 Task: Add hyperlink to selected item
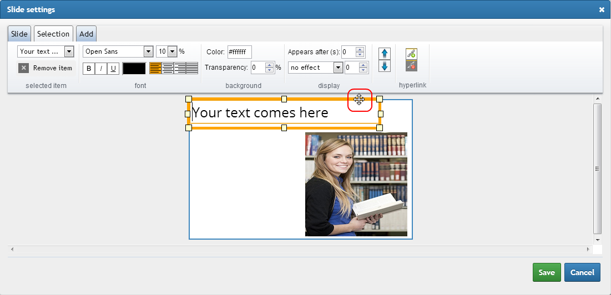(411, 54)
